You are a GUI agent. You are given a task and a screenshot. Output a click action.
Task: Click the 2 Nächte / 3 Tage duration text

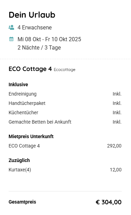[x=39, y=47]
